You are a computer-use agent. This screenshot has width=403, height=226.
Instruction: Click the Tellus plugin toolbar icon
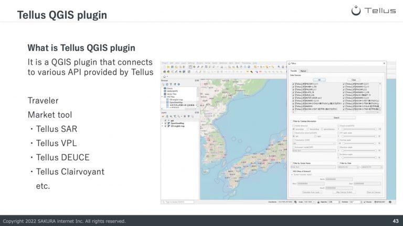pyautogui.click(x=164, y=76)
